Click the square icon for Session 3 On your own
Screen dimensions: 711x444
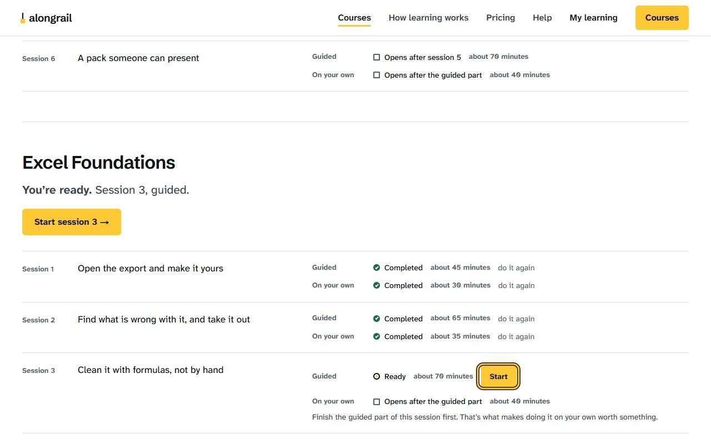(x=377, y=401)
